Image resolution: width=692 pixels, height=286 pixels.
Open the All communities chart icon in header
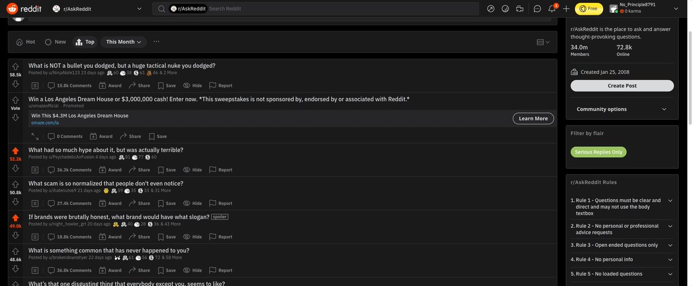tap(505, 9)
